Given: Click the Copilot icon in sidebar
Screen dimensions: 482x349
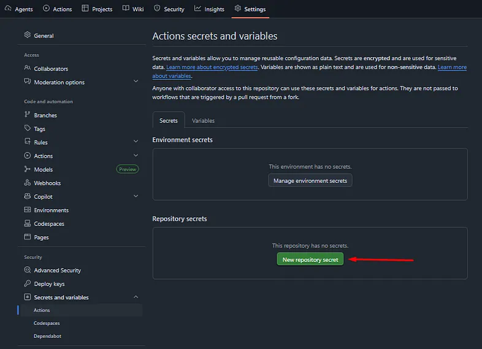Looking at the screenshot, I should pyautogui.click(x=28, y=196).
